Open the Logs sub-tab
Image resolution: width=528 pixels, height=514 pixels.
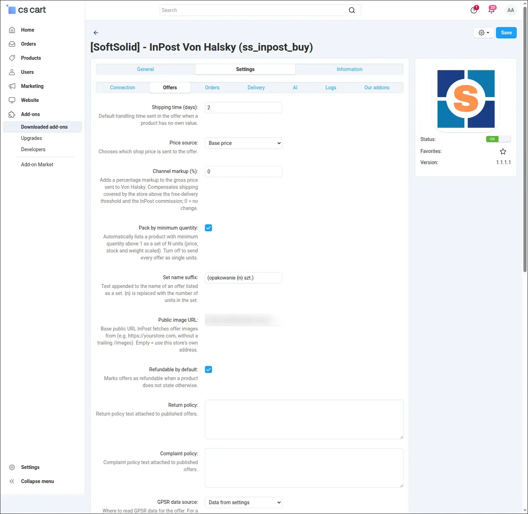coord(331,88)
